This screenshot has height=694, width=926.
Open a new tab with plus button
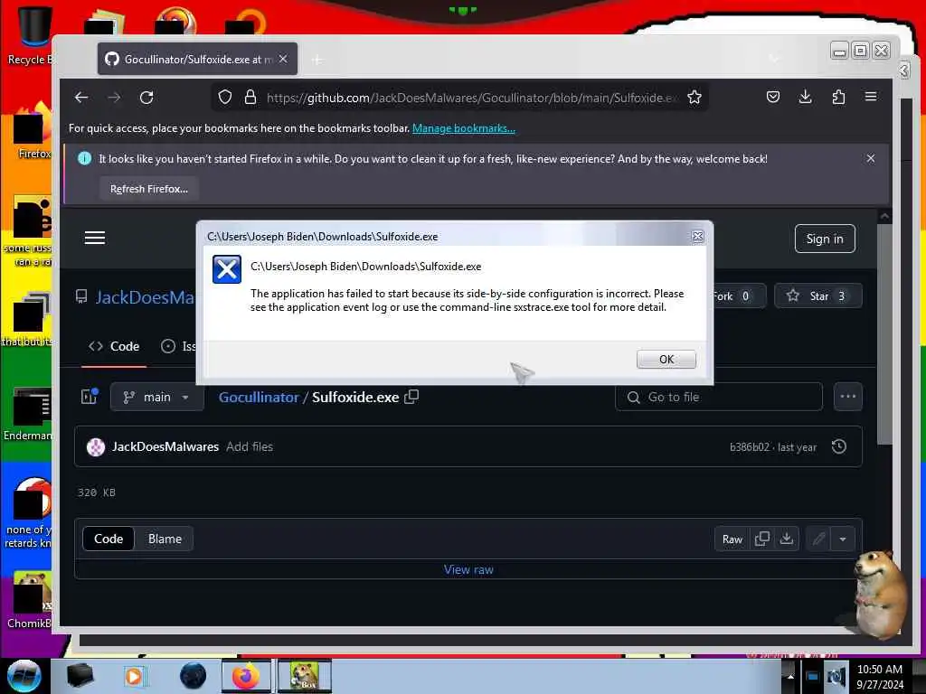(x=317, y=60)
